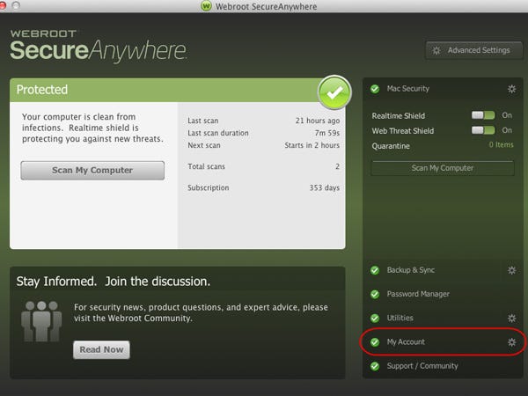The image size is (528, 396).
Task: Open the Utilities section
Action: click(443, 318)
